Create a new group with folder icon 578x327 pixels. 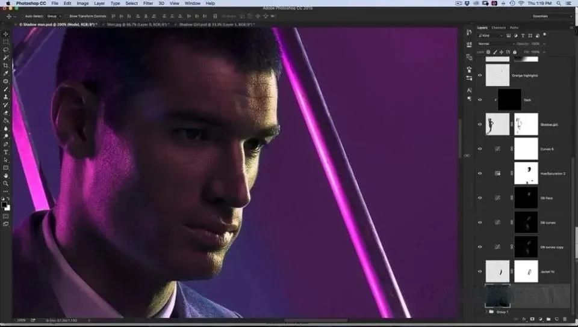(x=548, y=319)
